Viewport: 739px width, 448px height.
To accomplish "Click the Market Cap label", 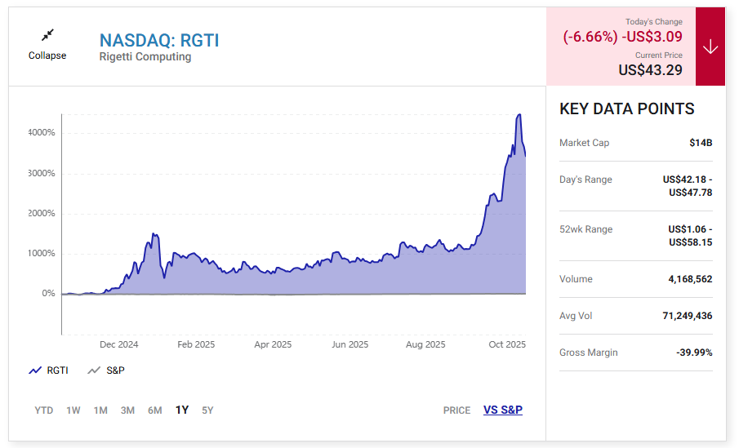I will (x=584, y=143).
